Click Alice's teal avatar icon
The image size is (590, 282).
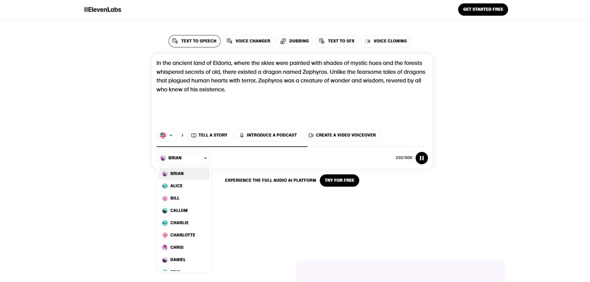[x=165, y=186]
